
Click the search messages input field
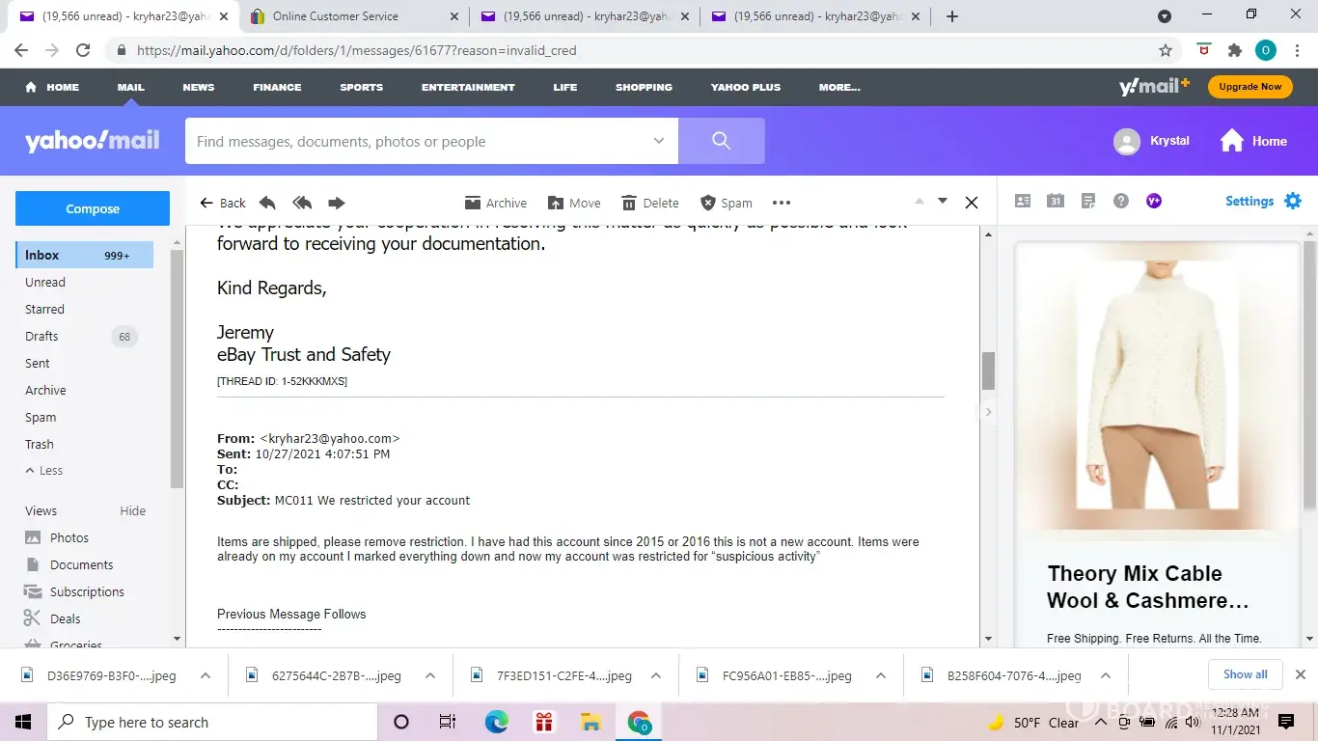[420, 141]
